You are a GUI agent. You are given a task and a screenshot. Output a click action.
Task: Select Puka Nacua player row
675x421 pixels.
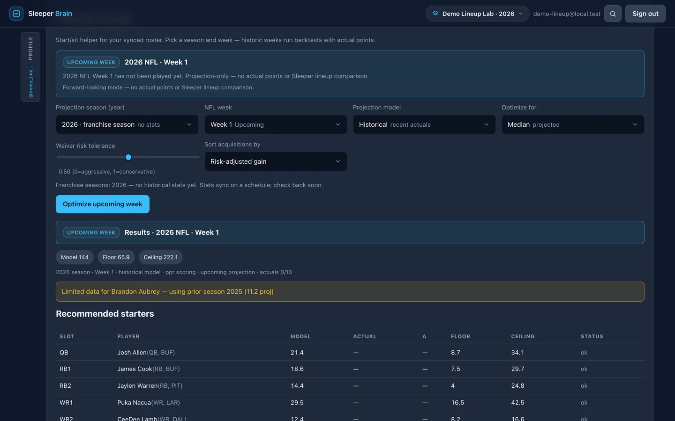click(x=350, y=402)
